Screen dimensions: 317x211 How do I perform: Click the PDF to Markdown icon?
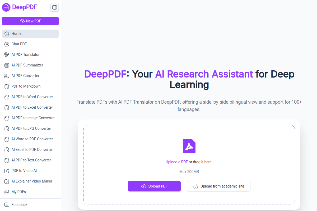pos(7,87)
